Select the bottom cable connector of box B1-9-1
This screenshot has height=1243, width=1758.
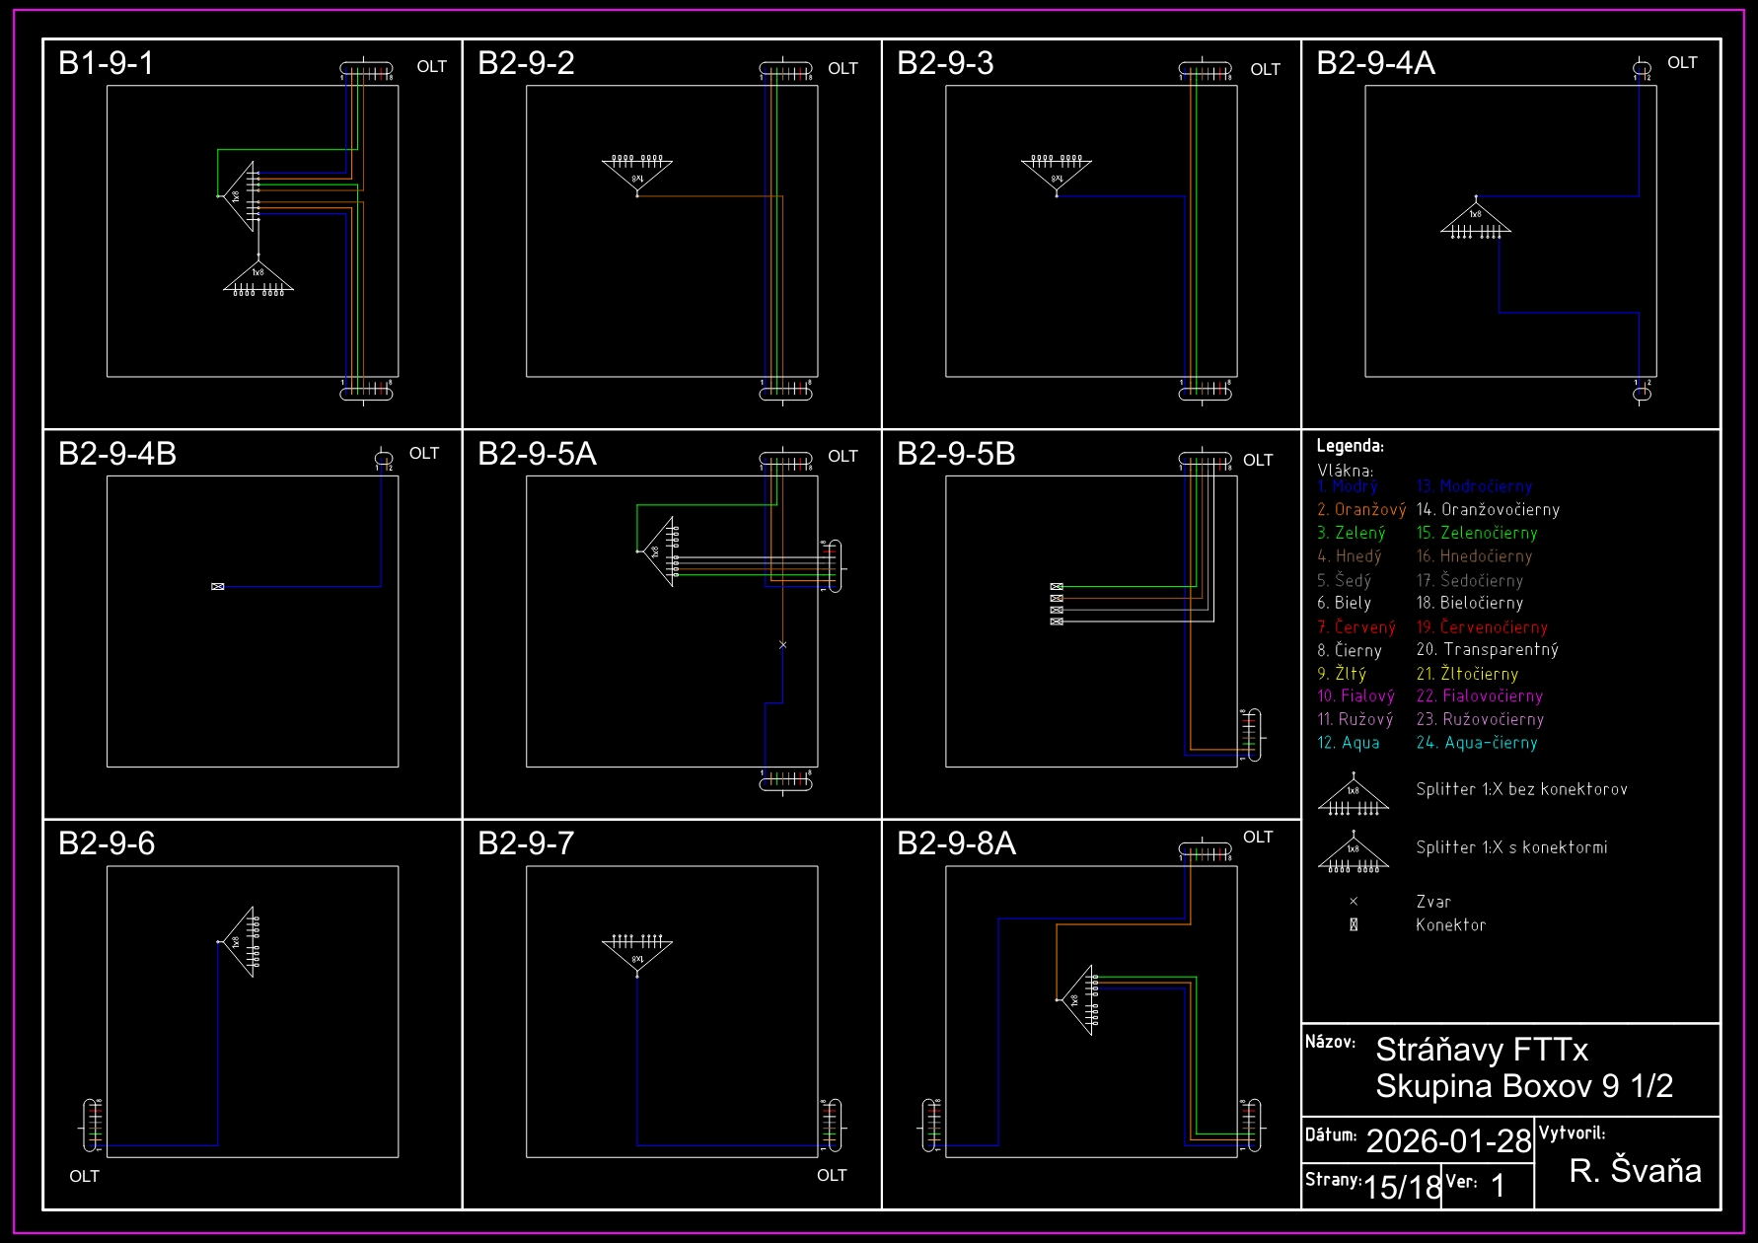click(366, 393)
